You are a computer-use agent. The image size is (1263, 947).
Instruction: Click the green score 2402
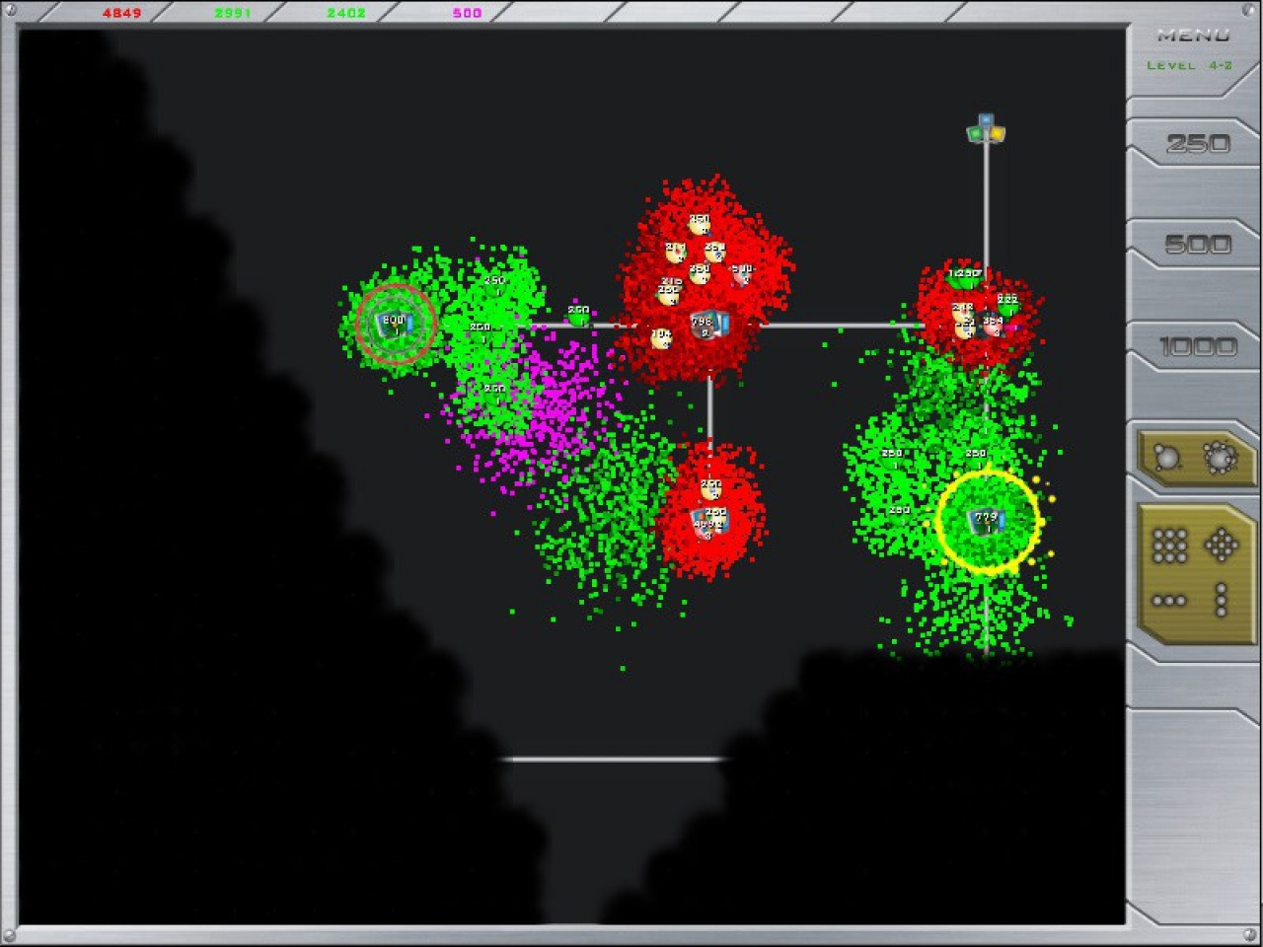point(346,13)
